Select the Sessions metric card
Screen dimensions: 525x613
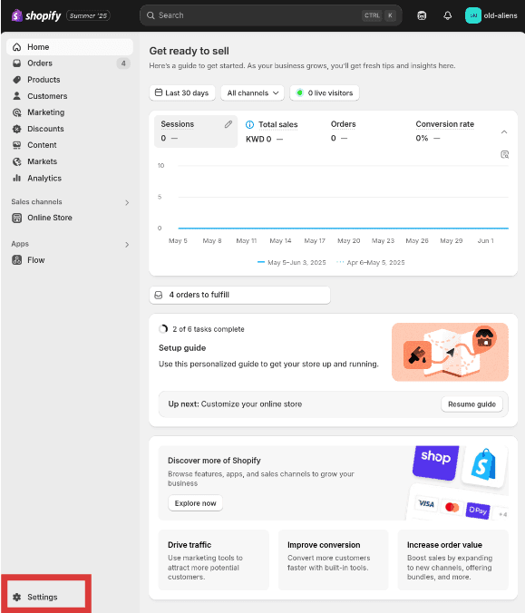pyautogui.click(x=196, y=131)
